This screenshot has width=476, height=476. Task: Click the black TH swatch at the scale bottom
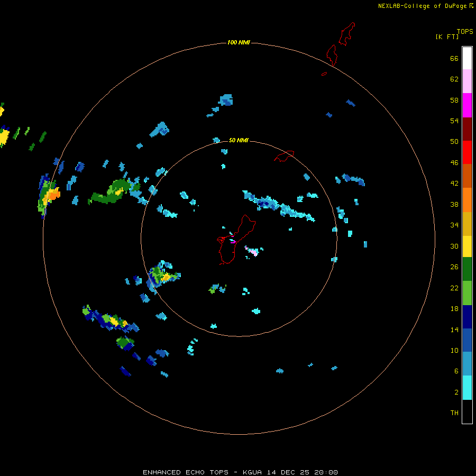pos(467,411)
